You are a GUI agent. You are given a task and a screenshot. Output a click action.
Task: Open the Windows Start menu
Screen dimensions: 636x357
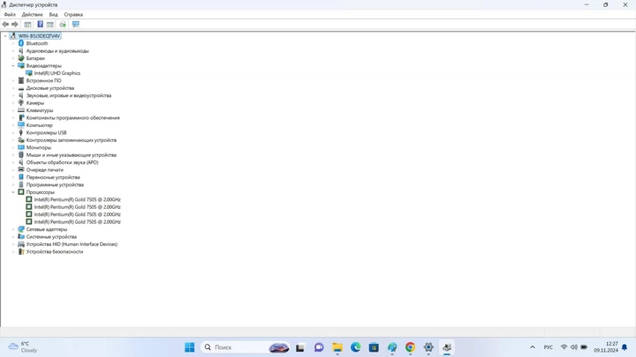pos(189,347)
